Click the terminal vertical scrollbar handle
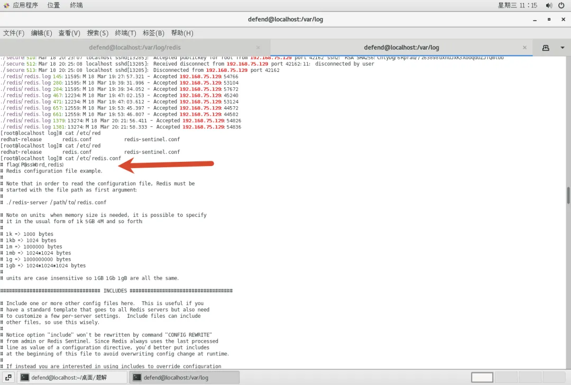 click(x=568, y=196)
